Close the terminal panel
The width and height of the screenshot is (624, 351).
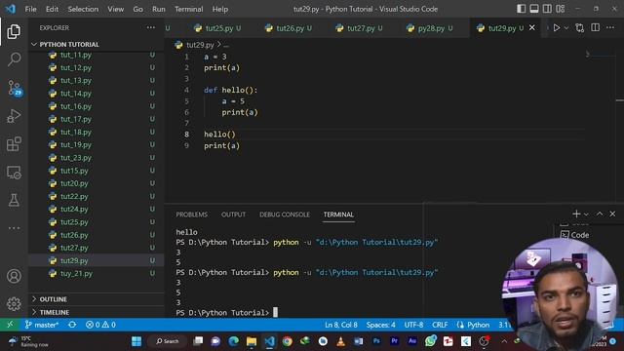(612, 214)
